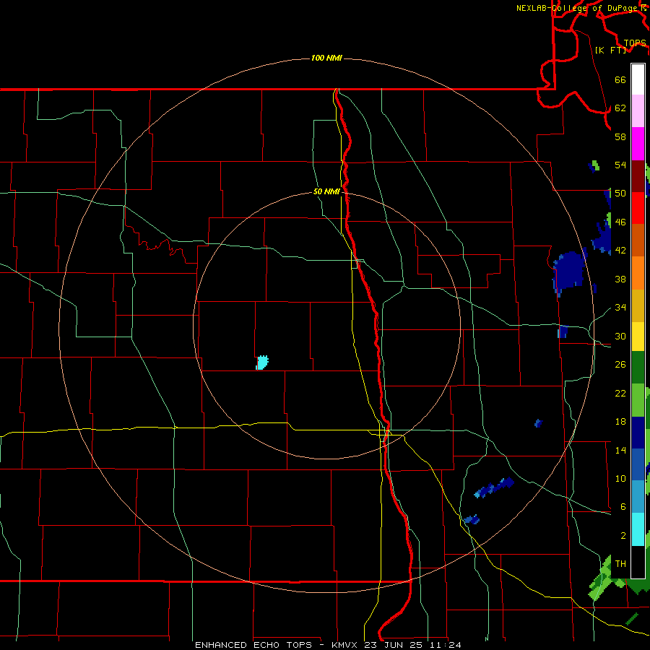
Task: Click the dark green legend swatch near 26
Action: click(x=638, y=368)
